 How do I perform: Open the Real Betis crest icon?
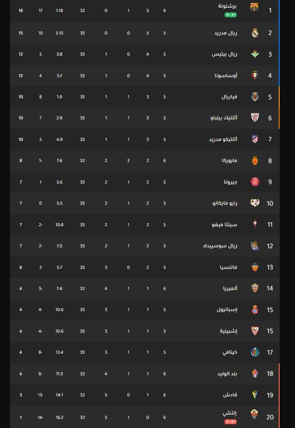click(x=255, y=54)
